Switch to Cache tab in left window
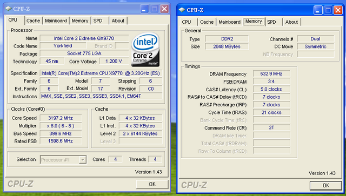Image resolution: width=346 pixels, height=196 pixels. coord(33,21)
